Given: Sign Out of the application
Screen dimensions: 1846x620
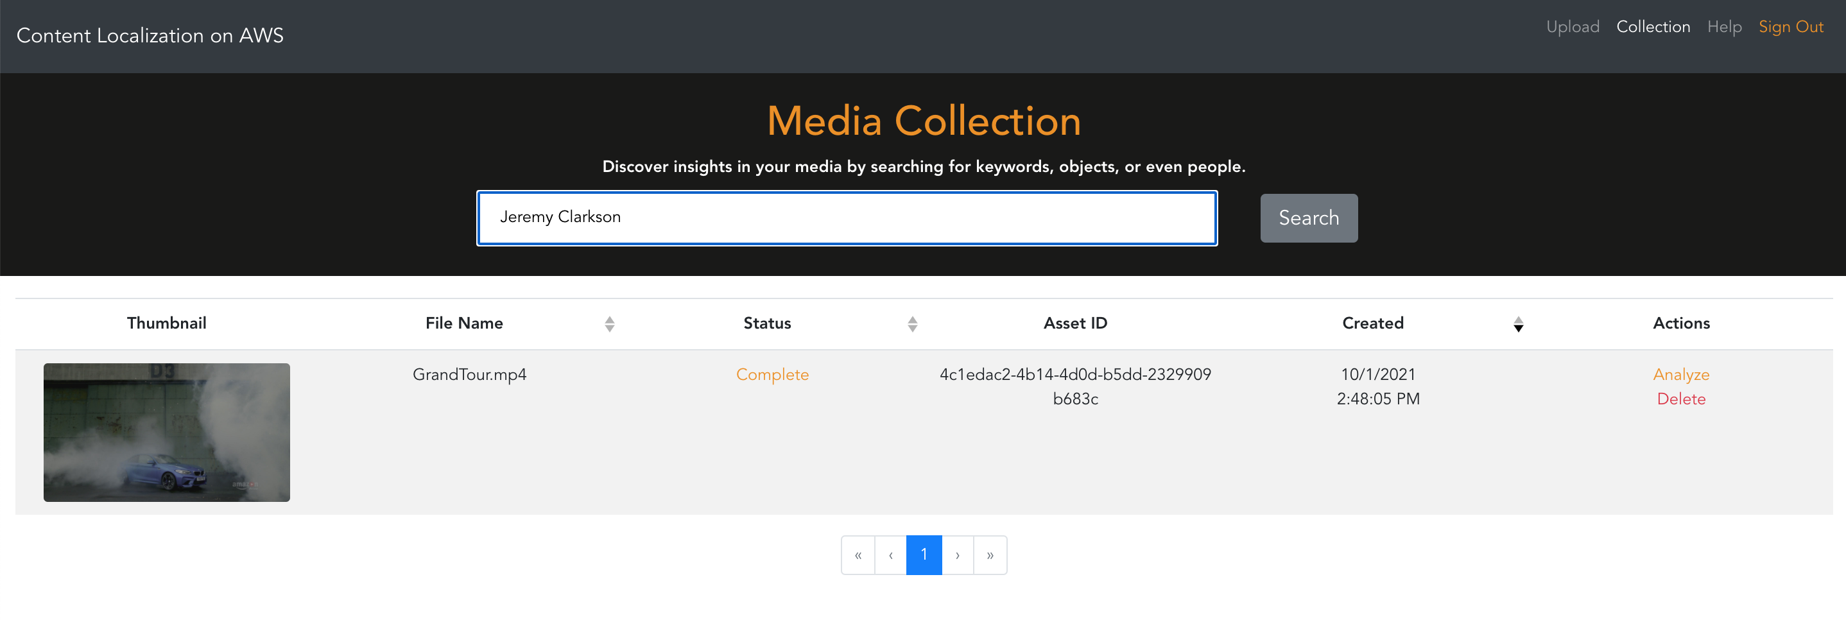Looking at the screenshot, I should (x=1790, y=27).
